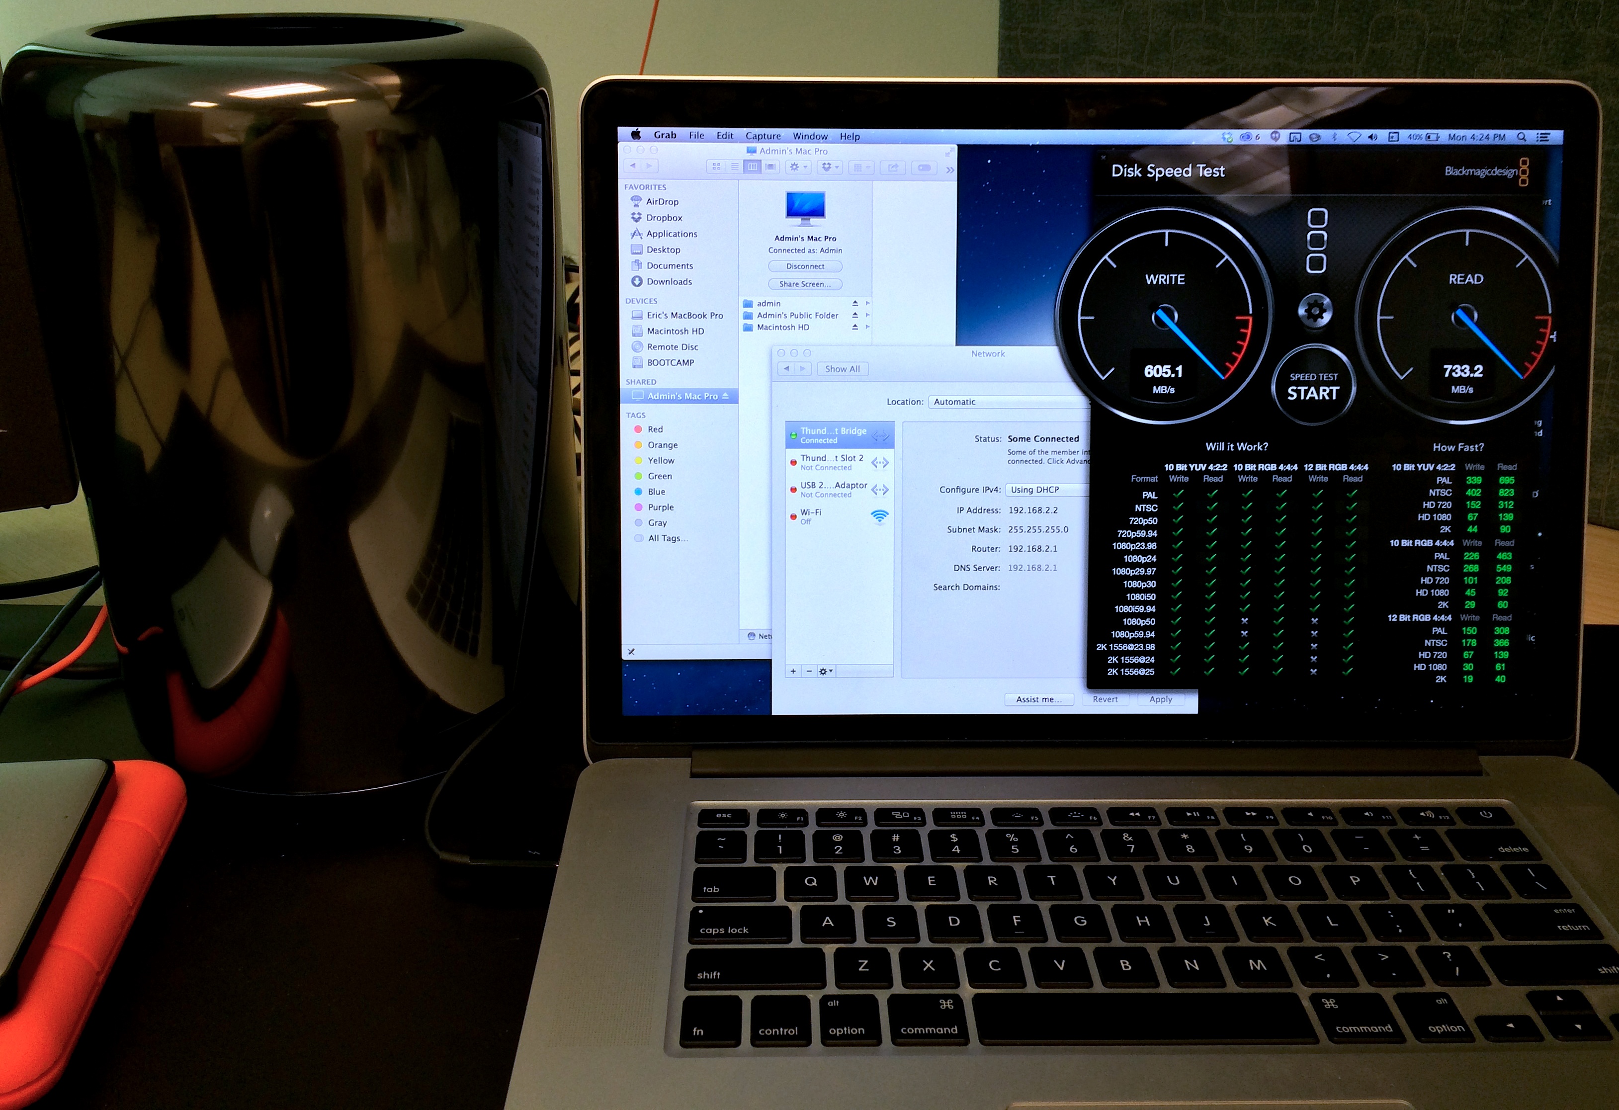Viewport: 1619px width, 1110px height.
Task: Open the Bluetooth menu bar icon
Action: tap(1334, 137)
